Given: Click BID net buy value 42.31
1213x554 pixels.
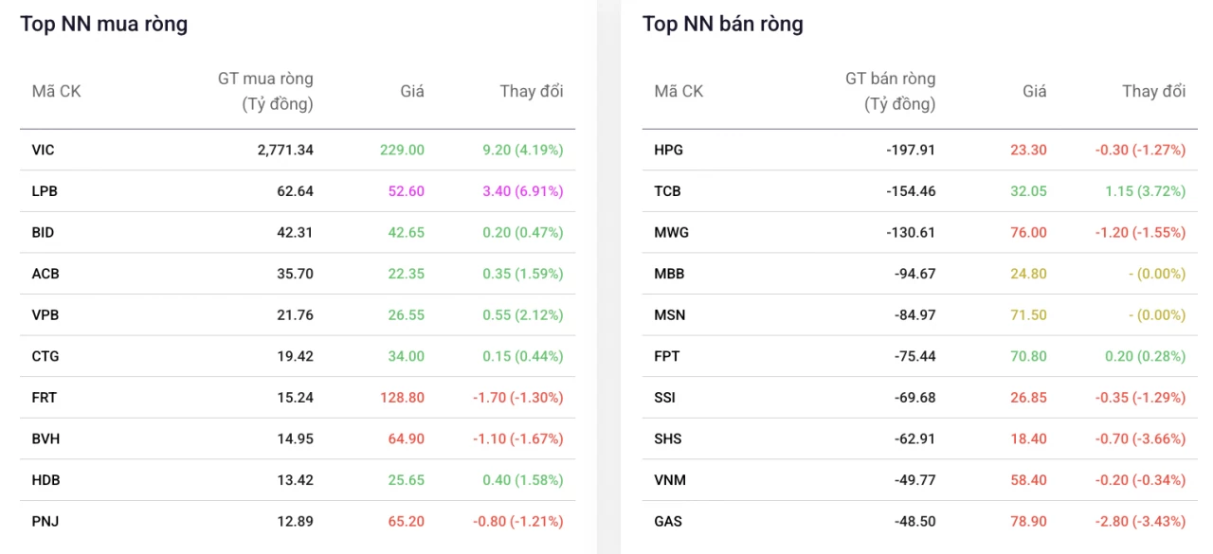Looking at the screenshot, I should point(296,232).
